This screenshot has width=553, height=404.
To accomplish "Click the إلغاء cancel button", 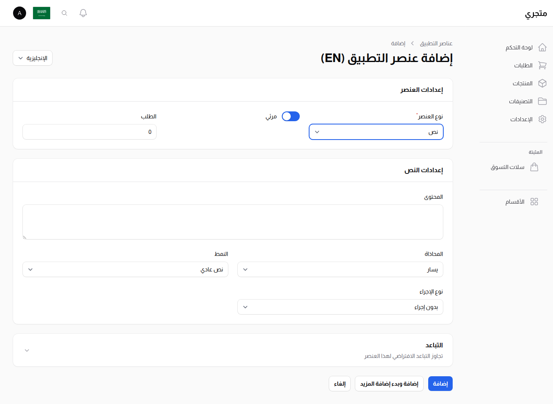I will pyautogui.click(x=339, y=384).
